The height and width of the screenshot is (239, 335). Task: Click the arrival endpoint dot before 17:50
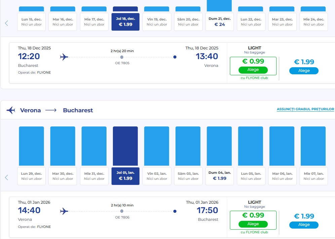(175, 211)
